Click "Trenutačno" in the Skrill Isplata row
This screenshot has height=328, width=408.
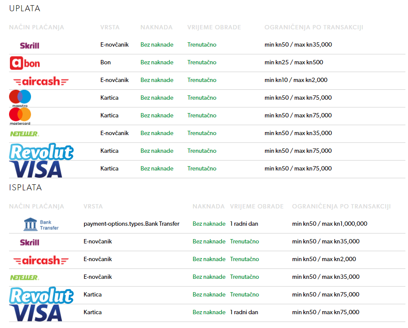click(x=245, y=241)
